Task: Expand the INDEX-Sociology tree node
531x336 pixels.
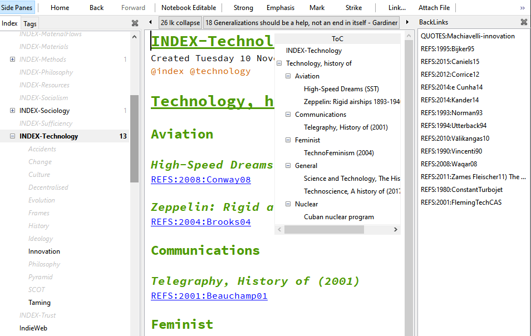Action: click(x=12, y=111)
